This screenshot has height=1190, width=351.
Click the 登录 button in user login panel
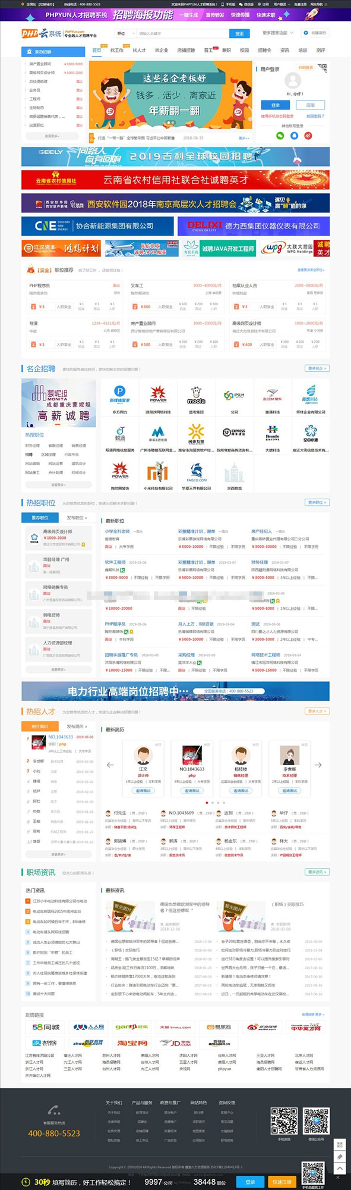click(276, 105)
